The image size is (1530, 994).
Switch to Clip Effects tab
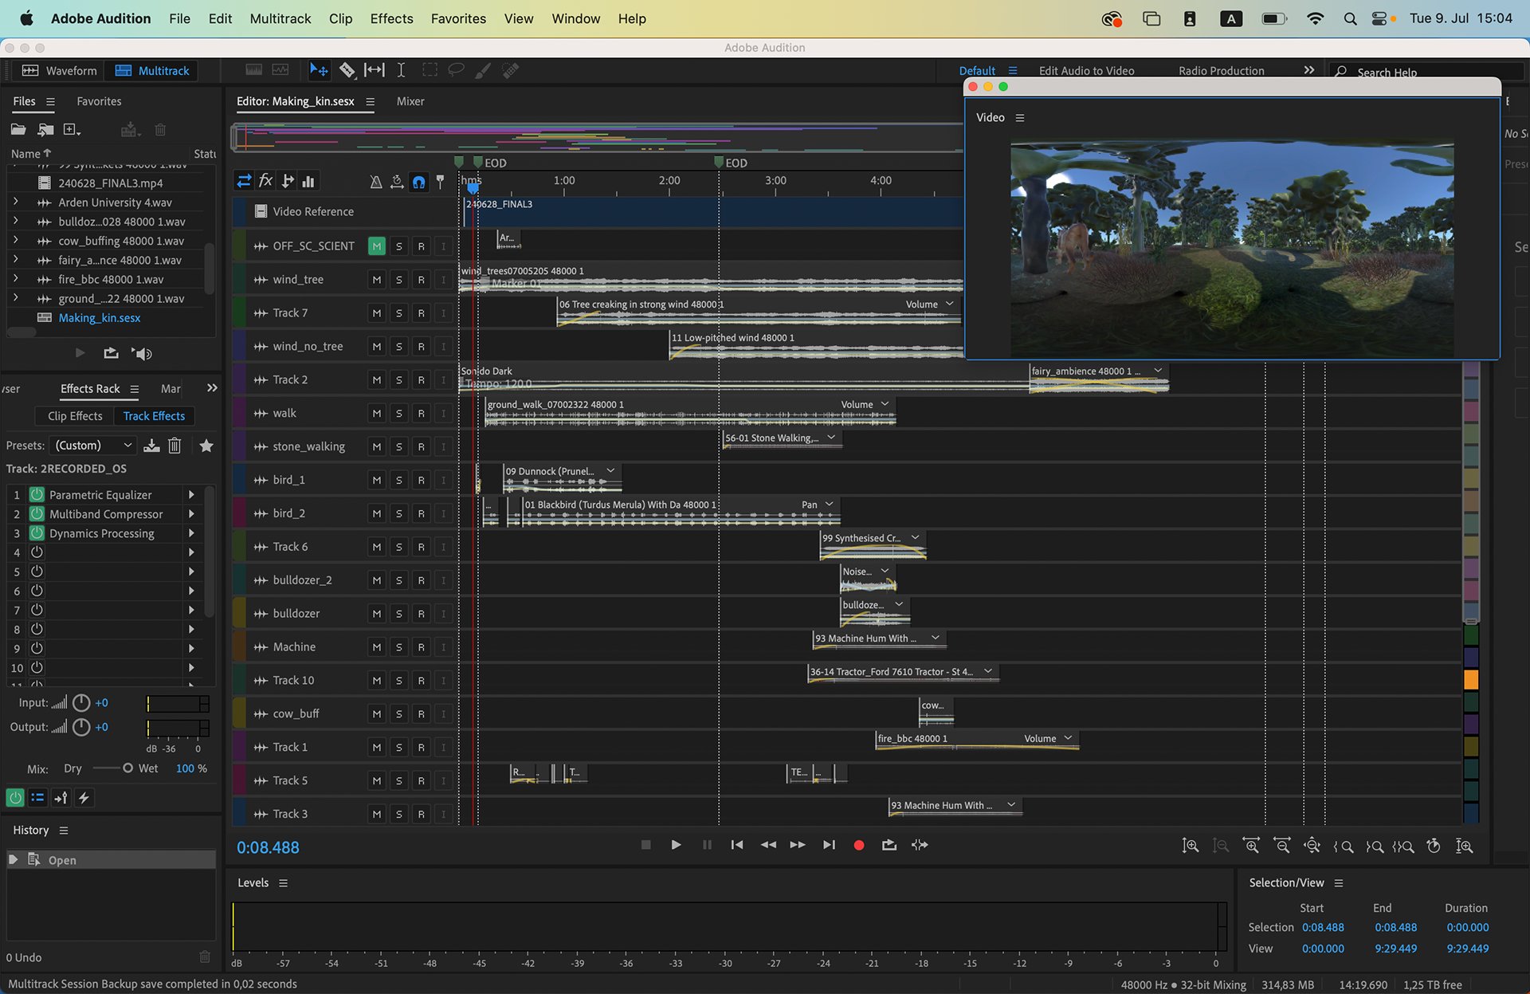click(75, 416)
